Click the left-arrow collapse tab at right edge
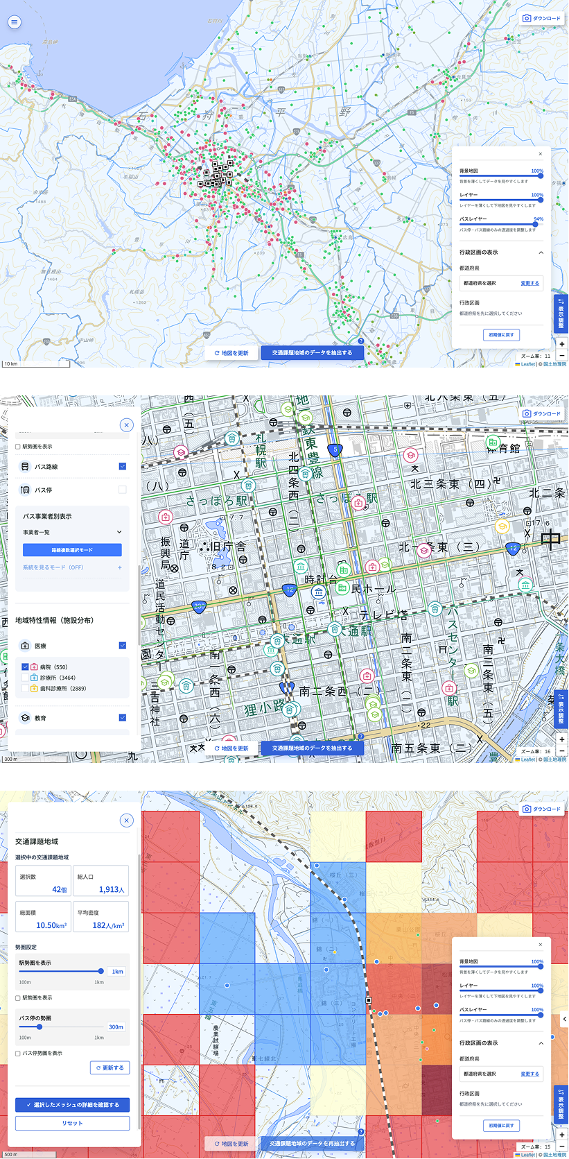This screenshot has height=1159, width=569. click(565, 1019)
